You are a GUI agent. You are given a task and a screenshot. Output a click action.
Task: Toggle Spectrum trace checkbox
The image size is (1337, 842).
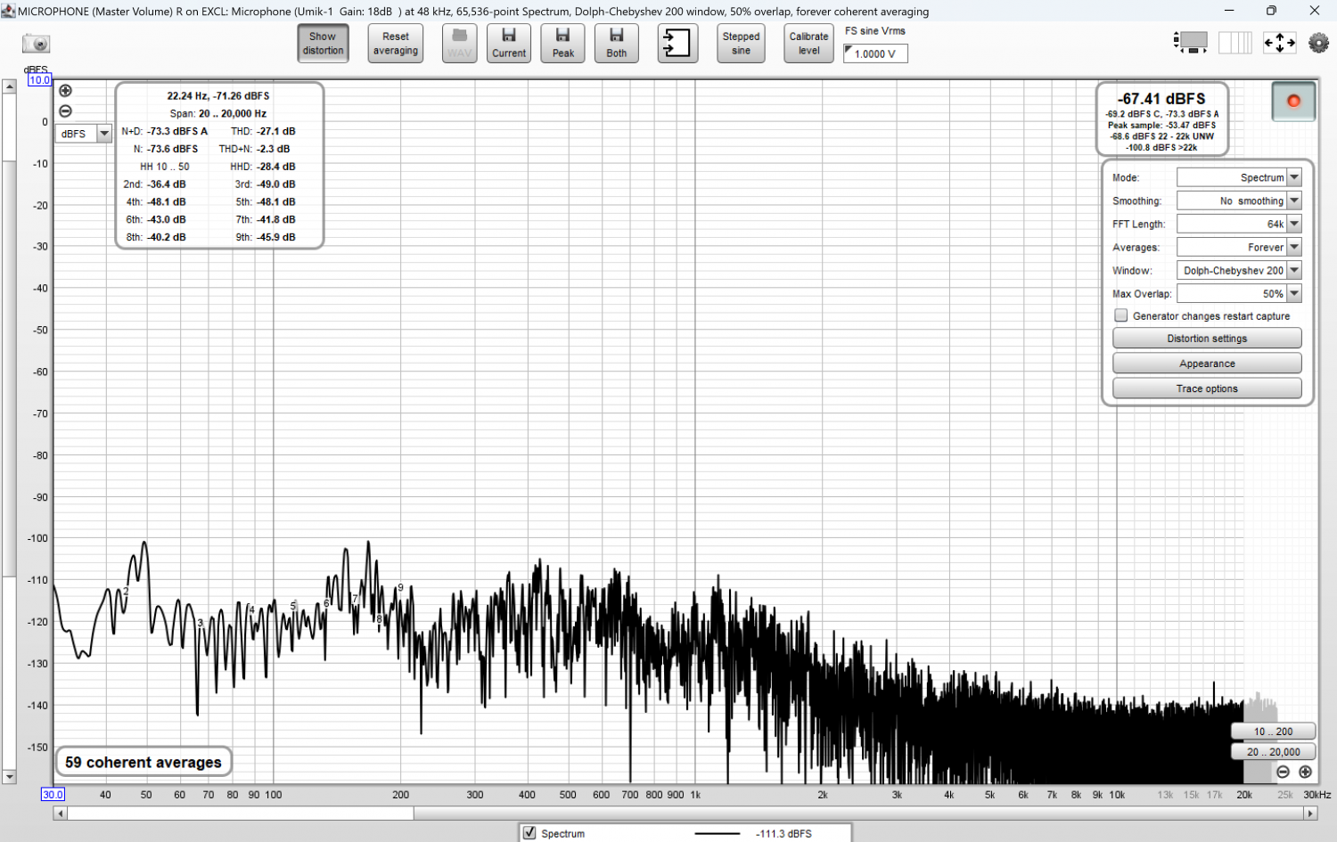pyautogui.click(x=529, y=833)
